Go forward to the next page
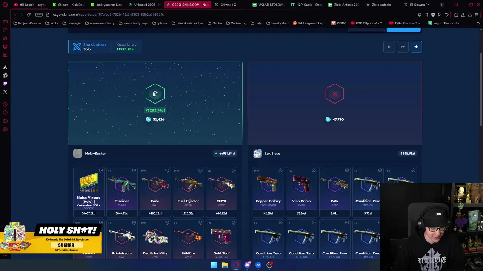Image resolution: width=483 pixels, height=271 pixels. [22, 14]
